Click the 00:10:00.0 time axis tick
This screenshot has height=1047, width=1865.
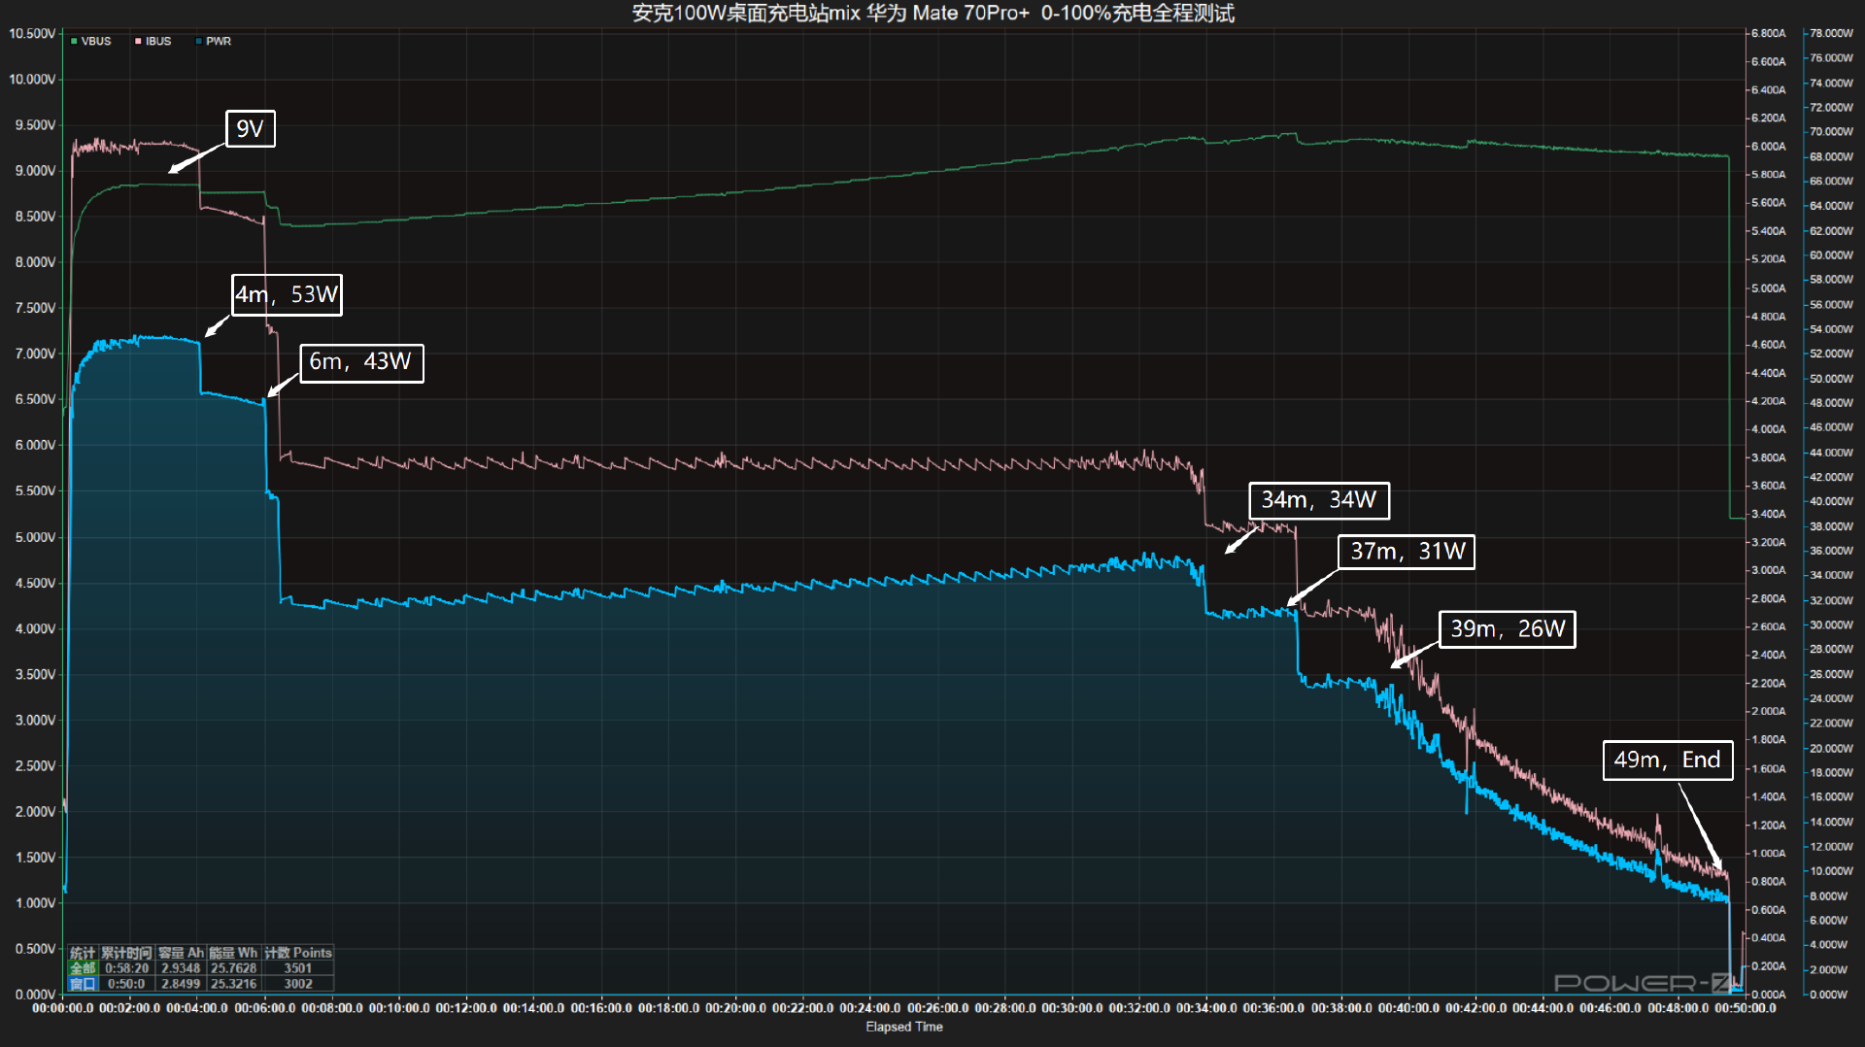[x=399, y=1008]
